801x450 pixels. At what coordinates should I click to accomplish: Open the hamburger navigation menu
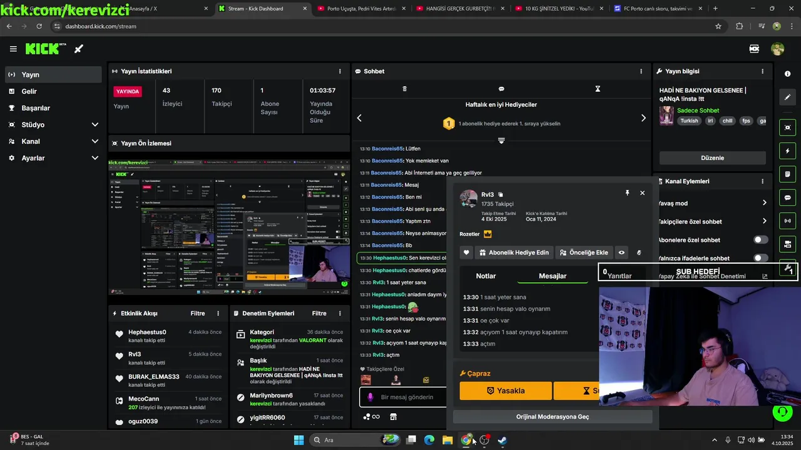point(13,49)
